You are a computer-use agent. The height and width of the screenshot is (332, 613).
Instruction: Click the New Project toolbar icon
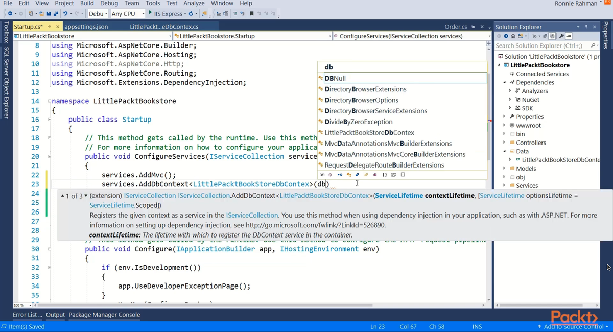tap(31, 13)
